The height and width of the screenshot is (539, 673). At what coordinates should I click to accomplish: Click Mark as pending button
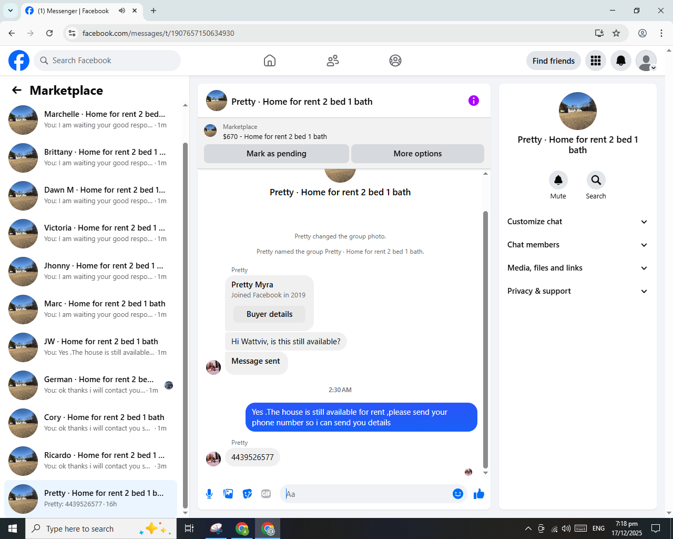pyautogui.click(x=277, y=154)
